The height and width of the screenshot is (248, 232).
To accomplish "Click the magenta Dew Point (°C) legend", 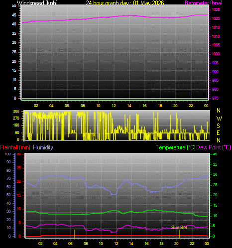I will [214, 147].
